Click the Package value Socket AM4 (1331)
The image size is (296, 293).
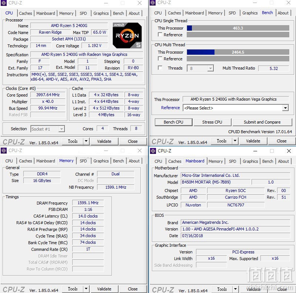(x=69, y=39)
